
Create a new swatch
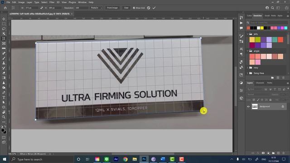tap(278, 77)
